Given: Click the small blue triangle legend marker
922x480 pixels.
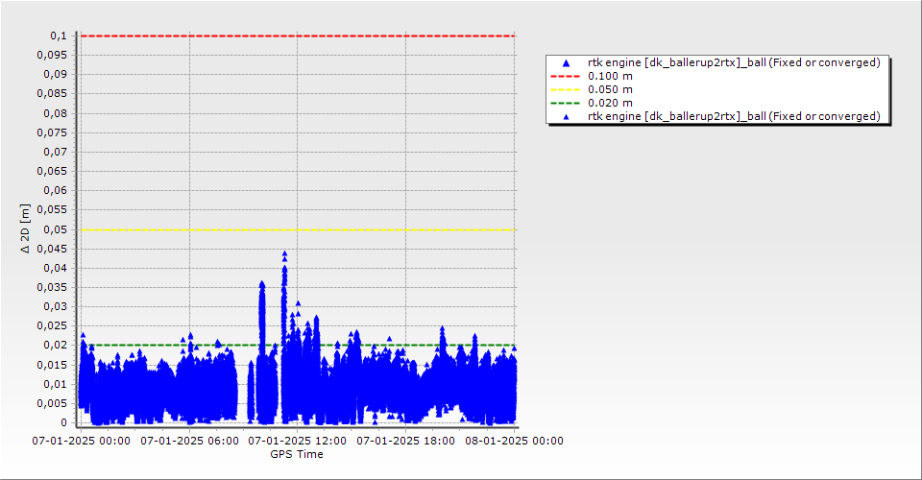Looking at the screenshot, I should click(567, 117).
